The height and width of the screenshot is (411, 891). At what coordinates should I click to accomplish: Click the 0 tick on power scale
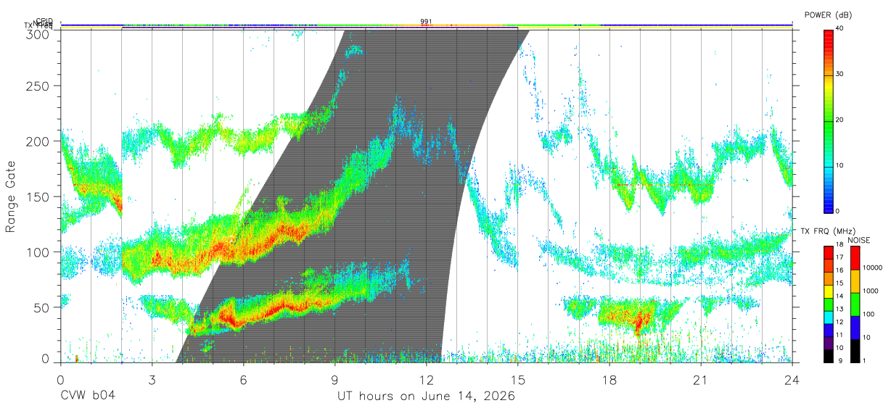pos(837,212)
